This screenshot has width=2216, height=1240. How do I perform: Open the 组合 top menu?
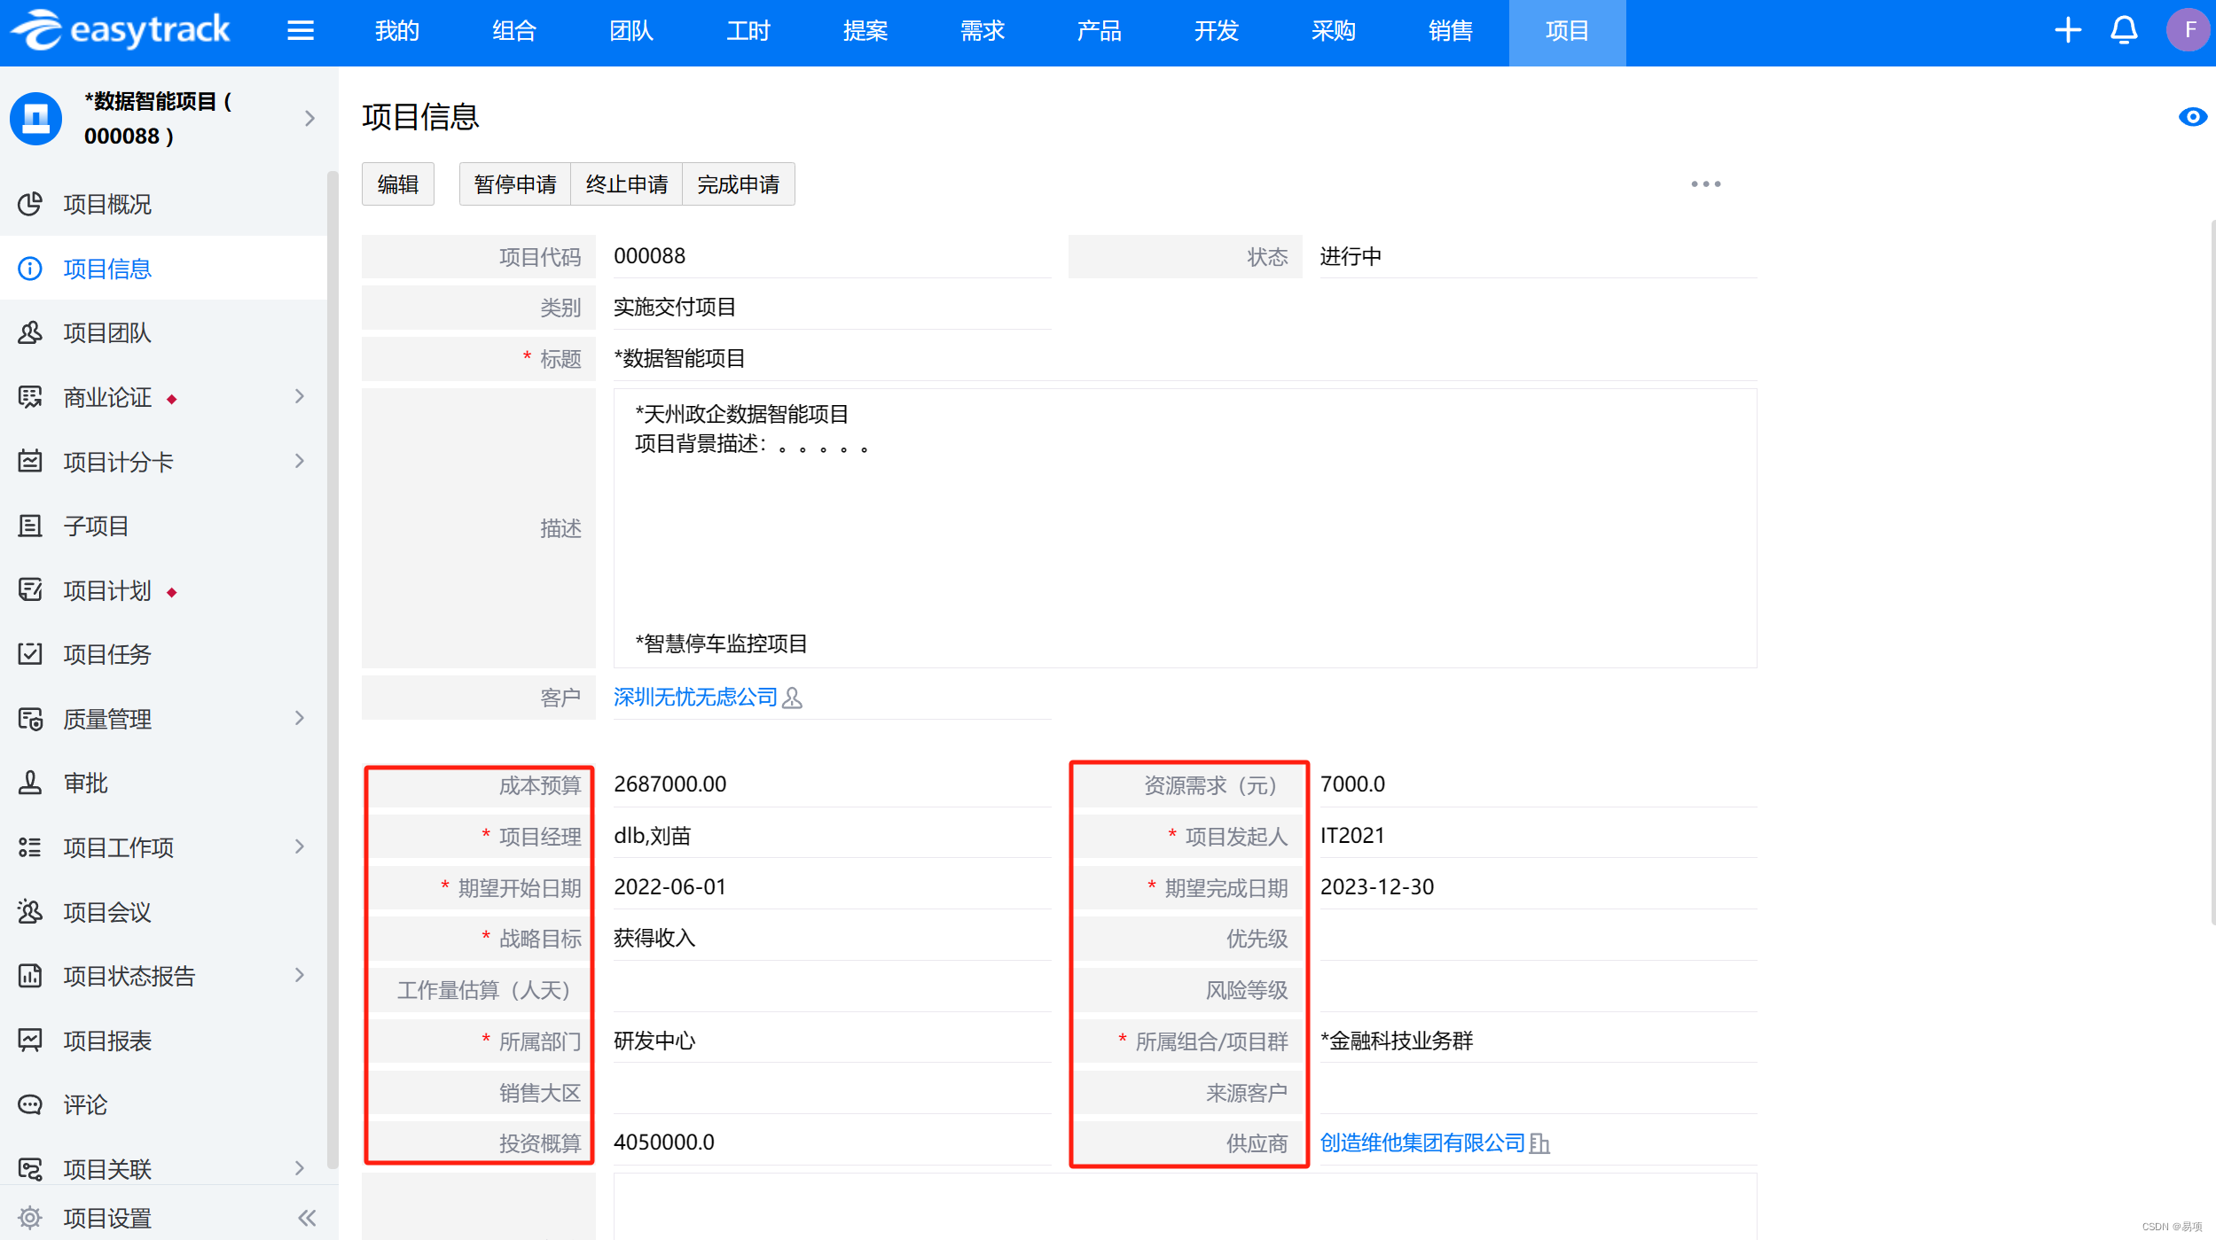[514, 32]
